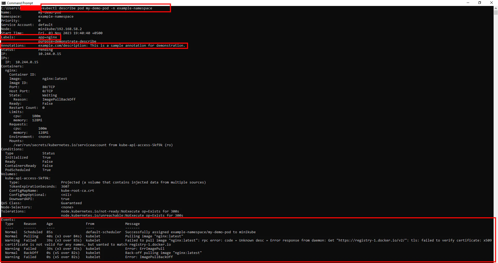This screenshot has width=498, height=263.
Task: Select the Error ErrImagePull event message
Action: coord(145,248)
